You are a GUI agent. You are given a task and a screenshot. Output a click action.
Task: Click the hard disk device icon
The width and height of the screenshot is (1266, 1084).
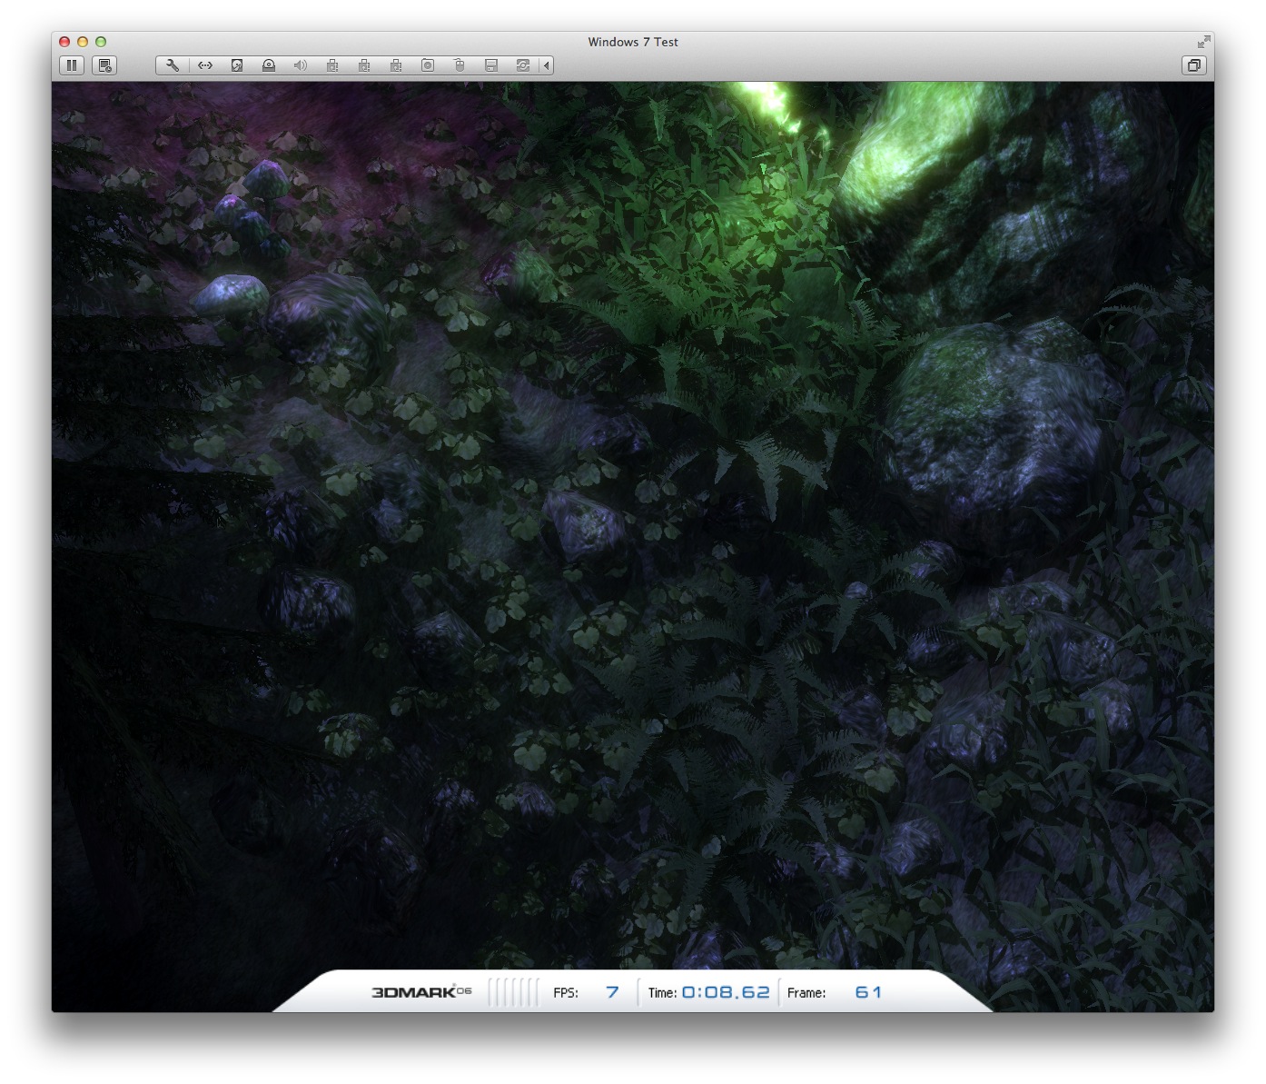[237, 65]
